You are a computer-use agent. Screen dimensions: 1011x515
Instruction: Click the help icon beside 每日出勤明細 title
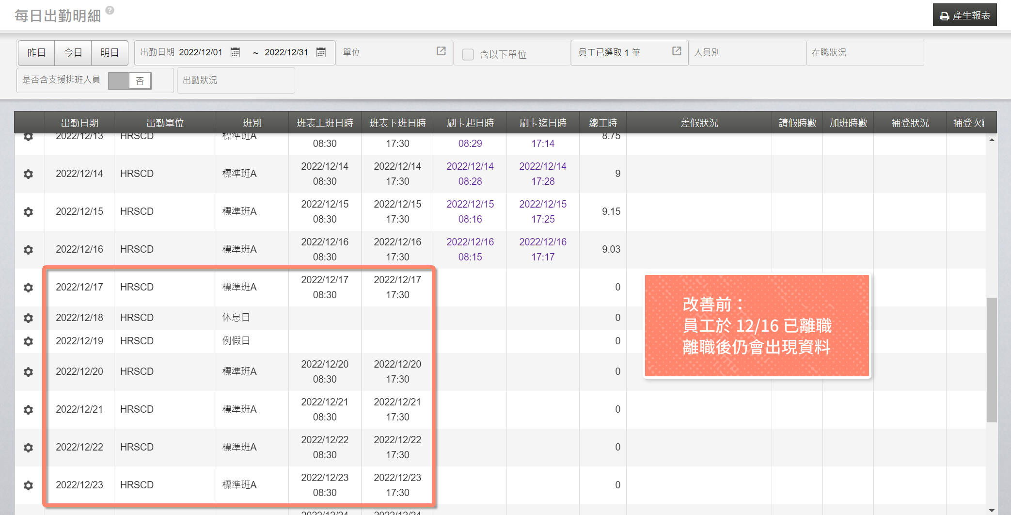click(x=110, y=10)
